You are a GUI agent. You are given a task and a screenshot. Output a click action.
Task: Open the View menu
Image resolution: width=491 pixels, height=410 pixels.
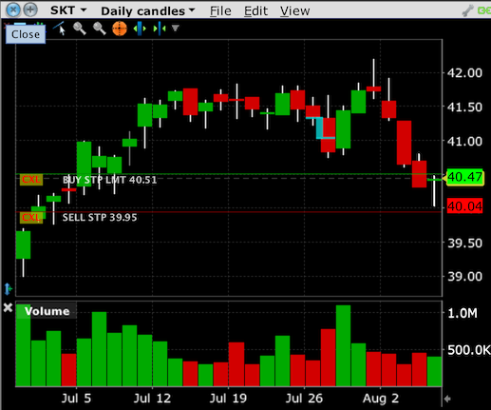295,11
